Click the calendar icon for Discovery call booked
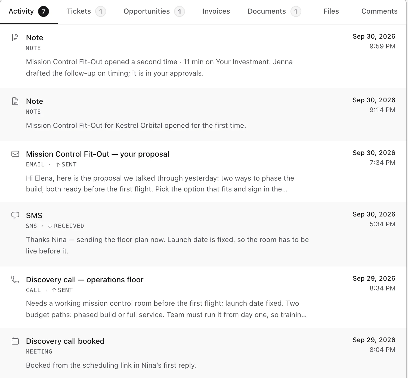408x378 pixels. (x=15, y=341)
